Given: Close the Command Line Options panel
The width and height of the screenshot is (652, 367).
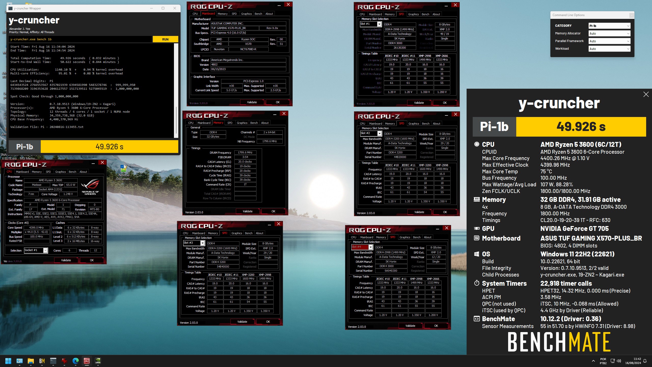Looking at the screenshot, I should pyautogui.click(x=631, y=15).
